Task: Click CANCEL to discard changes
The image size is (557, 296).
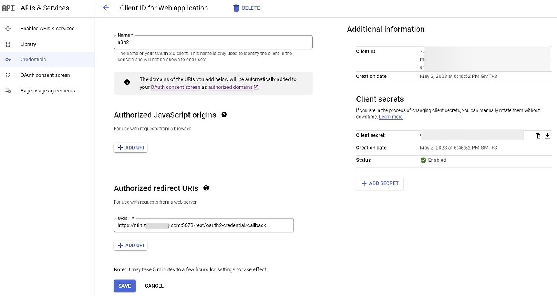Action: tap(154, 286)
